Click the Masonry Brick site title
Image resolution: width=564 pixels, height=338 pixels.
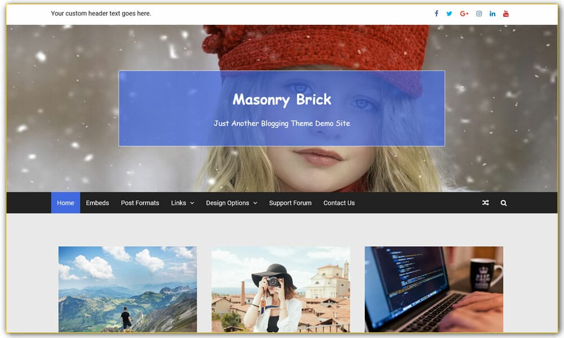pyautogui.click(x=281, y=100)
